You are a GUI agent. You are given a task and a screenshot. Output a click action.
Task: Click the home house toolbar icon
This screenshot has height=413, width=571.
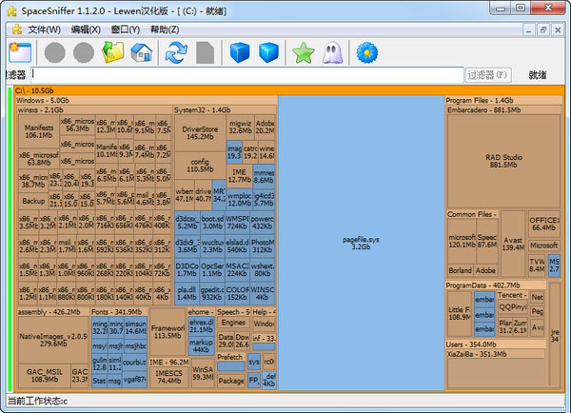141,52
